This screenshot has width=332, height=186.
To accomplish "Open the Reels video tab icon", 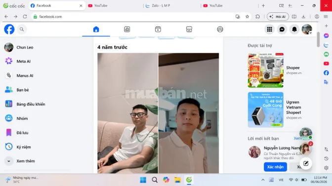I will (x=158, y=30).
